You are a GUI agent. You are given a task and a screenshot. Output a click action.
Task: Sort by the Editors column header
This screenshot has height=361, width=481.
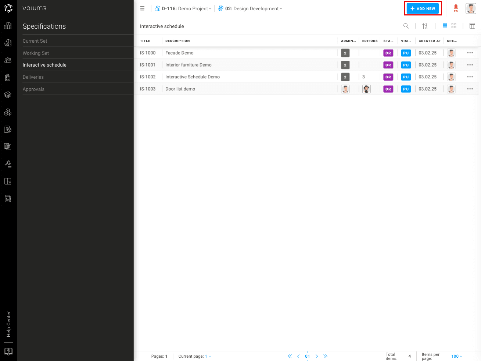coord(370,41)
